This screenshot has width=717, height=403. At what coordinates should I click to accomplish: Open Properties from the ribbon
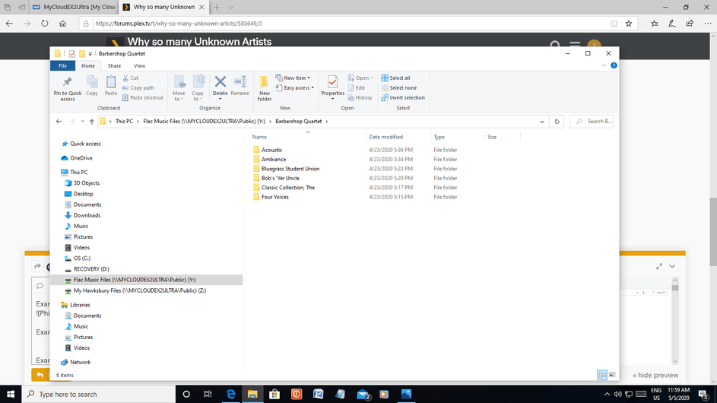332,88
